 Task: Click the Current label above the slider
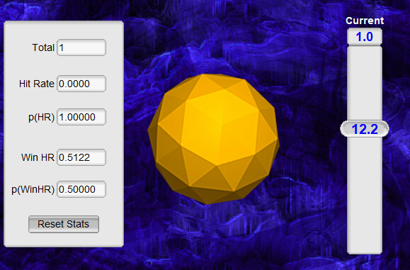pyautogui.click(x=365, y=21)
